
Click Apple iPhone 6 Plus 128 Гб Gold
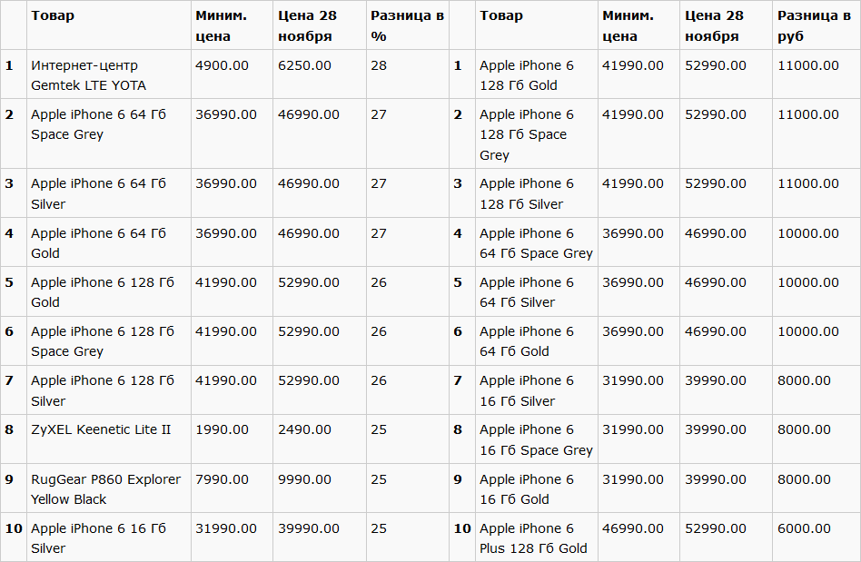coord(533,538)
